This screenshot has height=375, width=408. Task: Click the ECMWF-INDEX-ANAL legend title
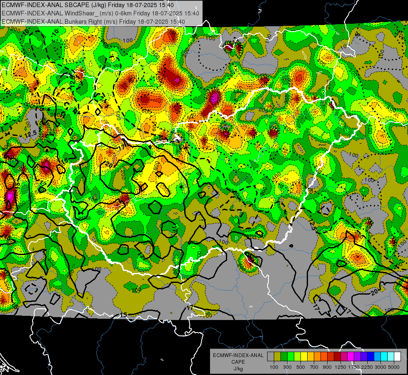(x=238, y=355)
